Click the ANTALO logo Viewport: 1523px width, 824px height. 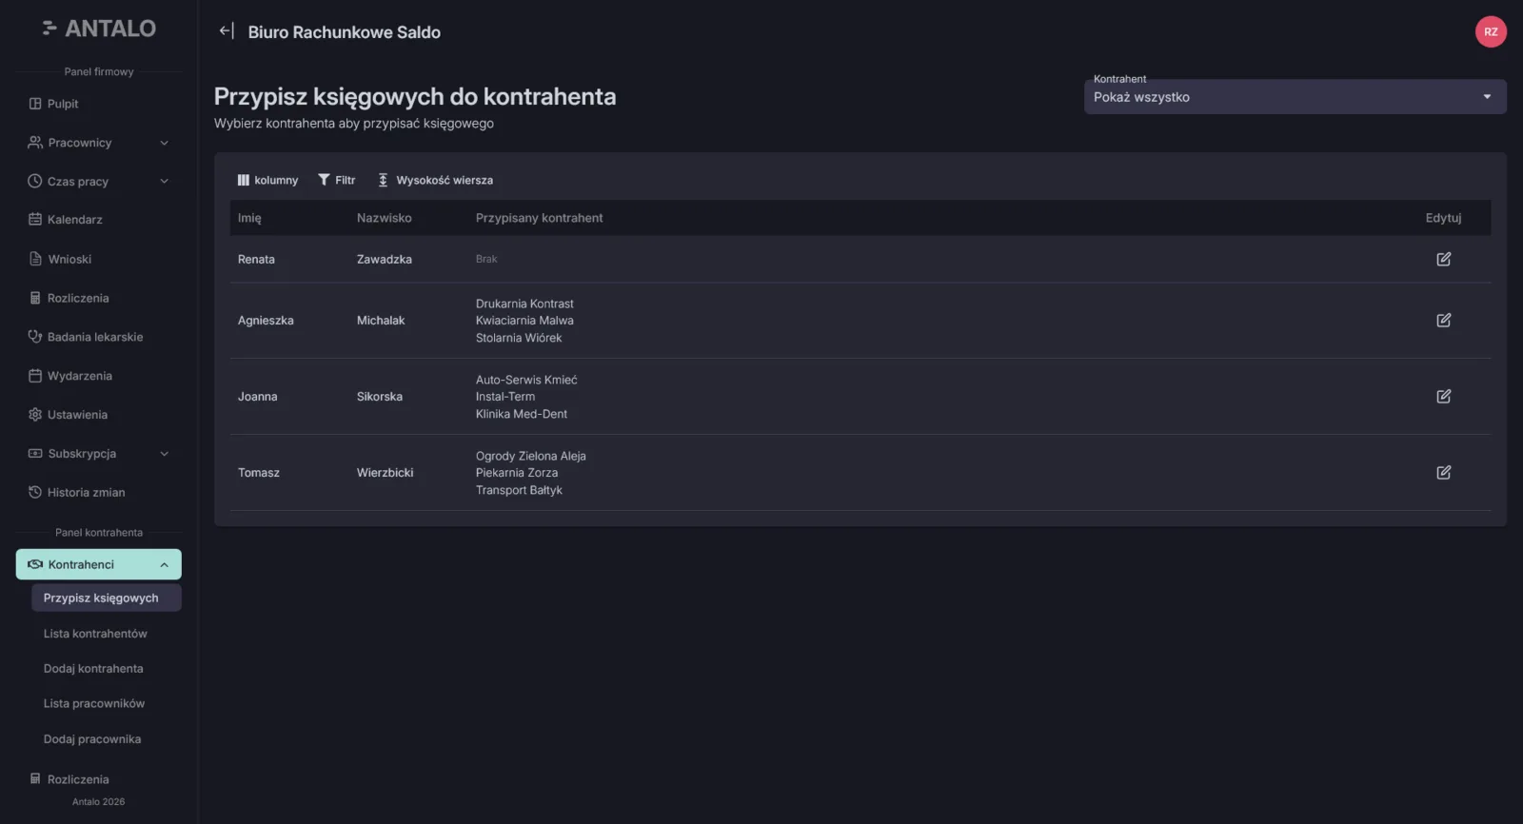pyautogui.click(x=99, y=29)
